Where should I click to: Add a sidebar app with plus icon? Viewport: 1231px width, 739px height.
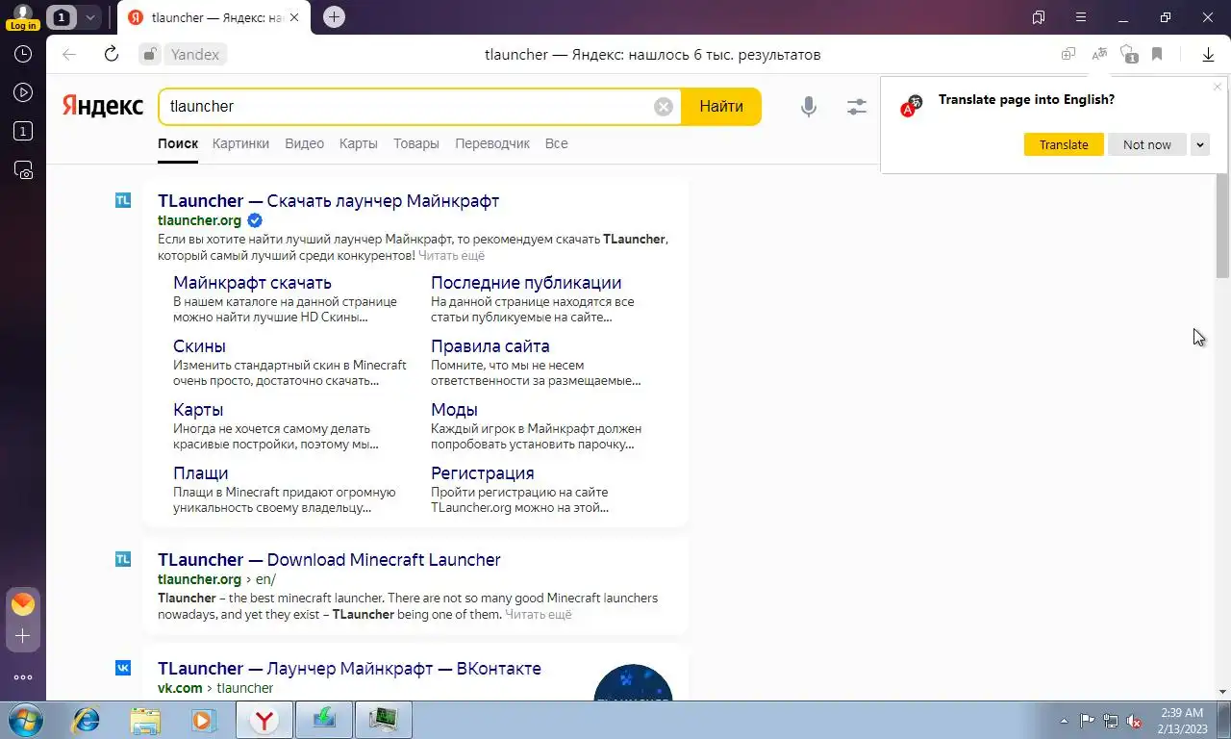pyautogui.click(x=23, y=636)
